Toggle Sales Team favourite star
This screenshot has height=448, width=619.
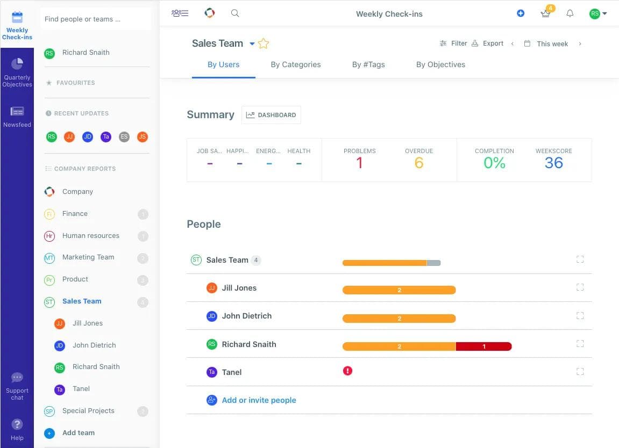click(x=264, y=44)
